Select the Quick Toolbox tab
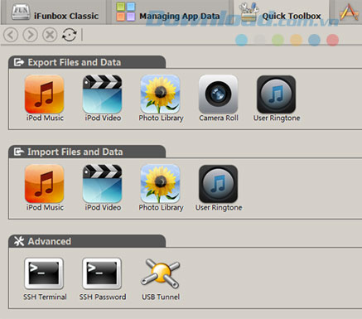 (x=281, y=12)
